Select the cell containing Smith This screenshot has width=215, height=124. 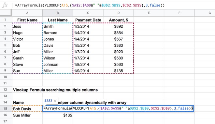[58, 26]
